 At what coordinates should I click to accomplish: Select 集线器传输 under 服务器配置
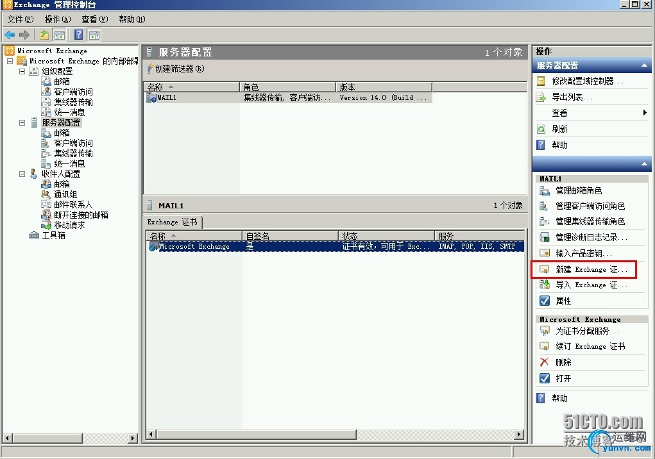pyautogui.click(x=74, y=153)
